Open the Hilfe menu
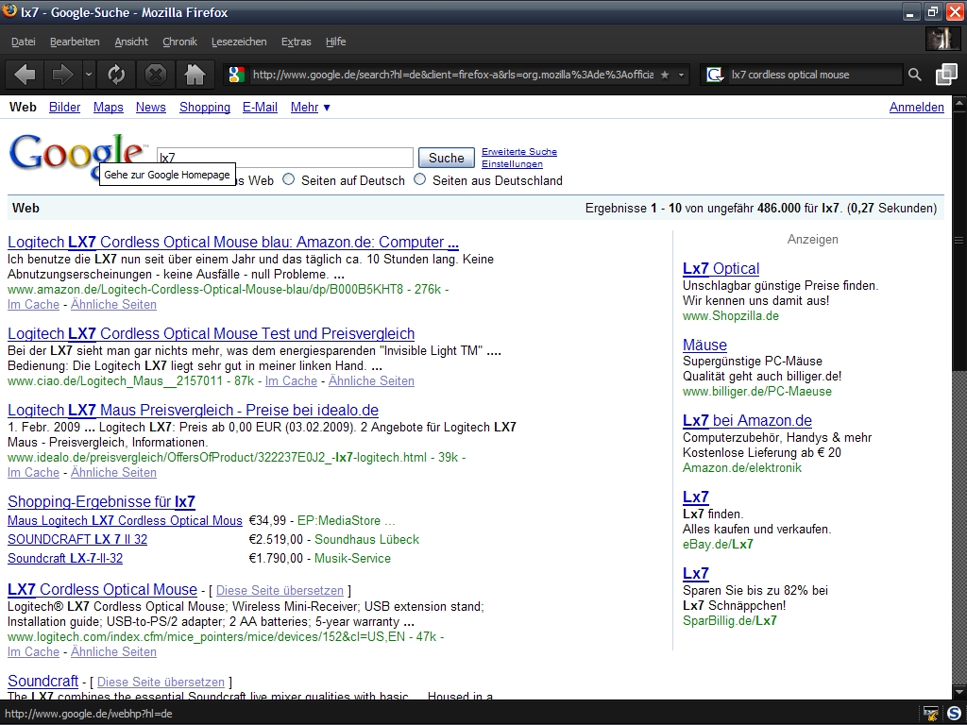This screenshot has height=725, width=967. 335,42
